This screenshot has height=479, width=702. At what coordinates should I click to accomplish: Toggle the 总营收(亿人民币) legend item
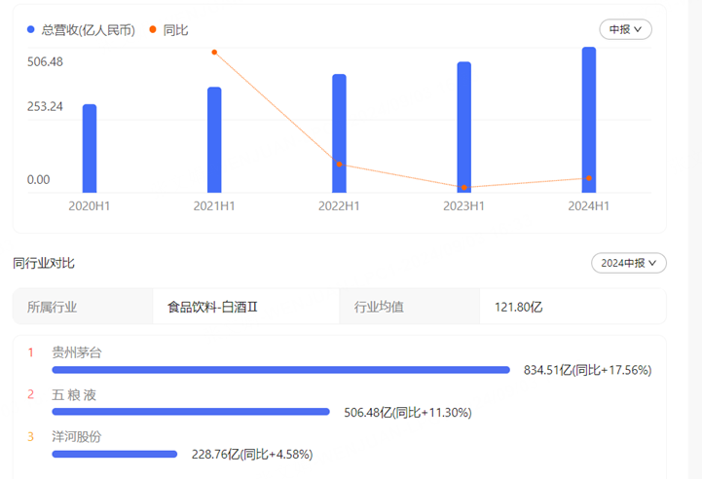coord(81,30)
